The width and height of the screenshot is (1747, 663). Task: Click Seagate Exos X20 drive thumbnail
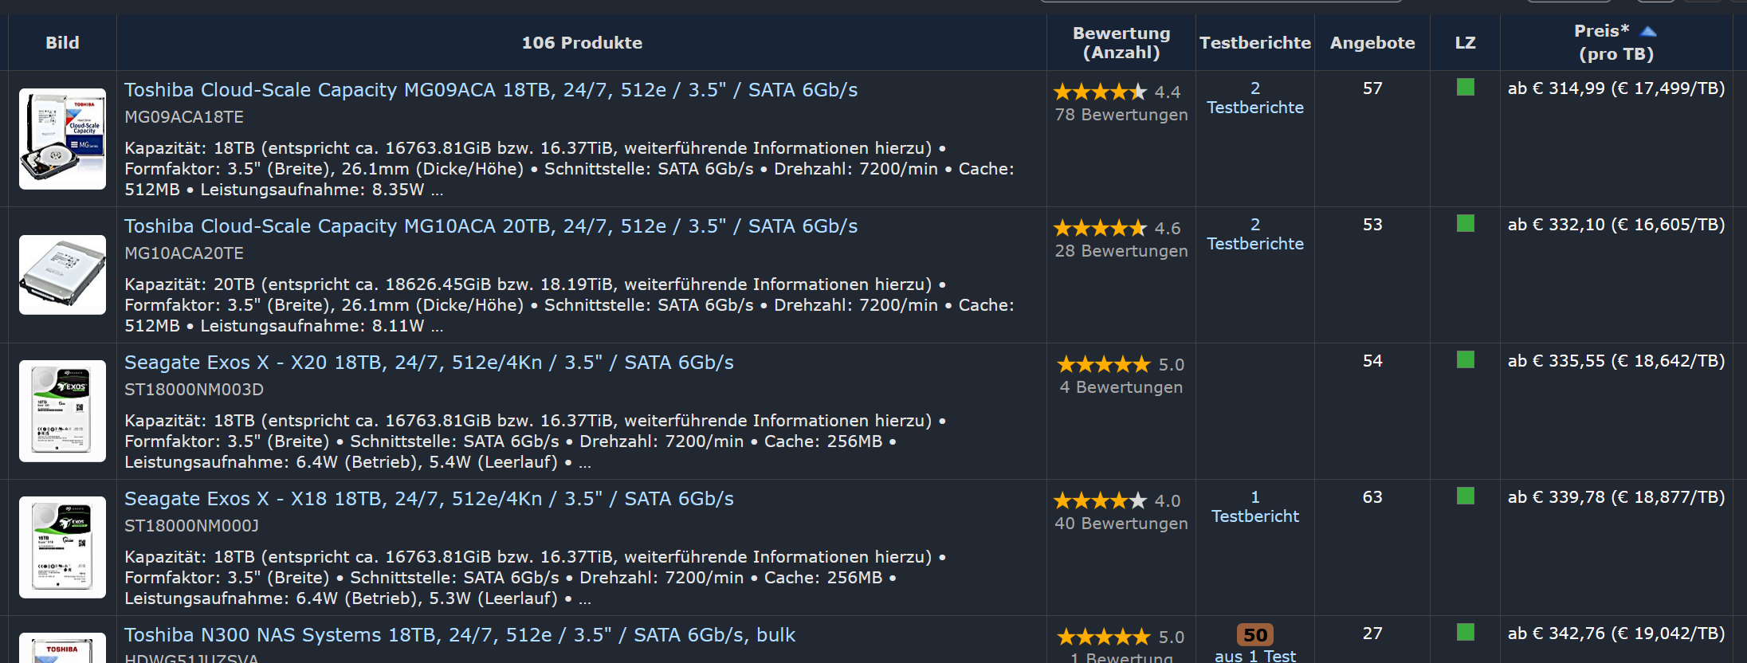click(62, 411)
